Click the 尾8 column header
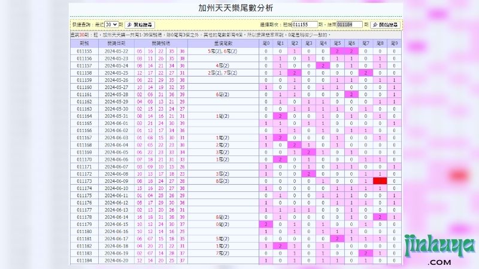This screenshot has height=269, width=479. (380, 44)
